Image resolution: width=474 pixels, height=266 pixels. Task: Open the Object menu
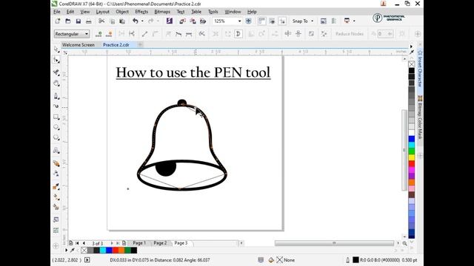122,12
